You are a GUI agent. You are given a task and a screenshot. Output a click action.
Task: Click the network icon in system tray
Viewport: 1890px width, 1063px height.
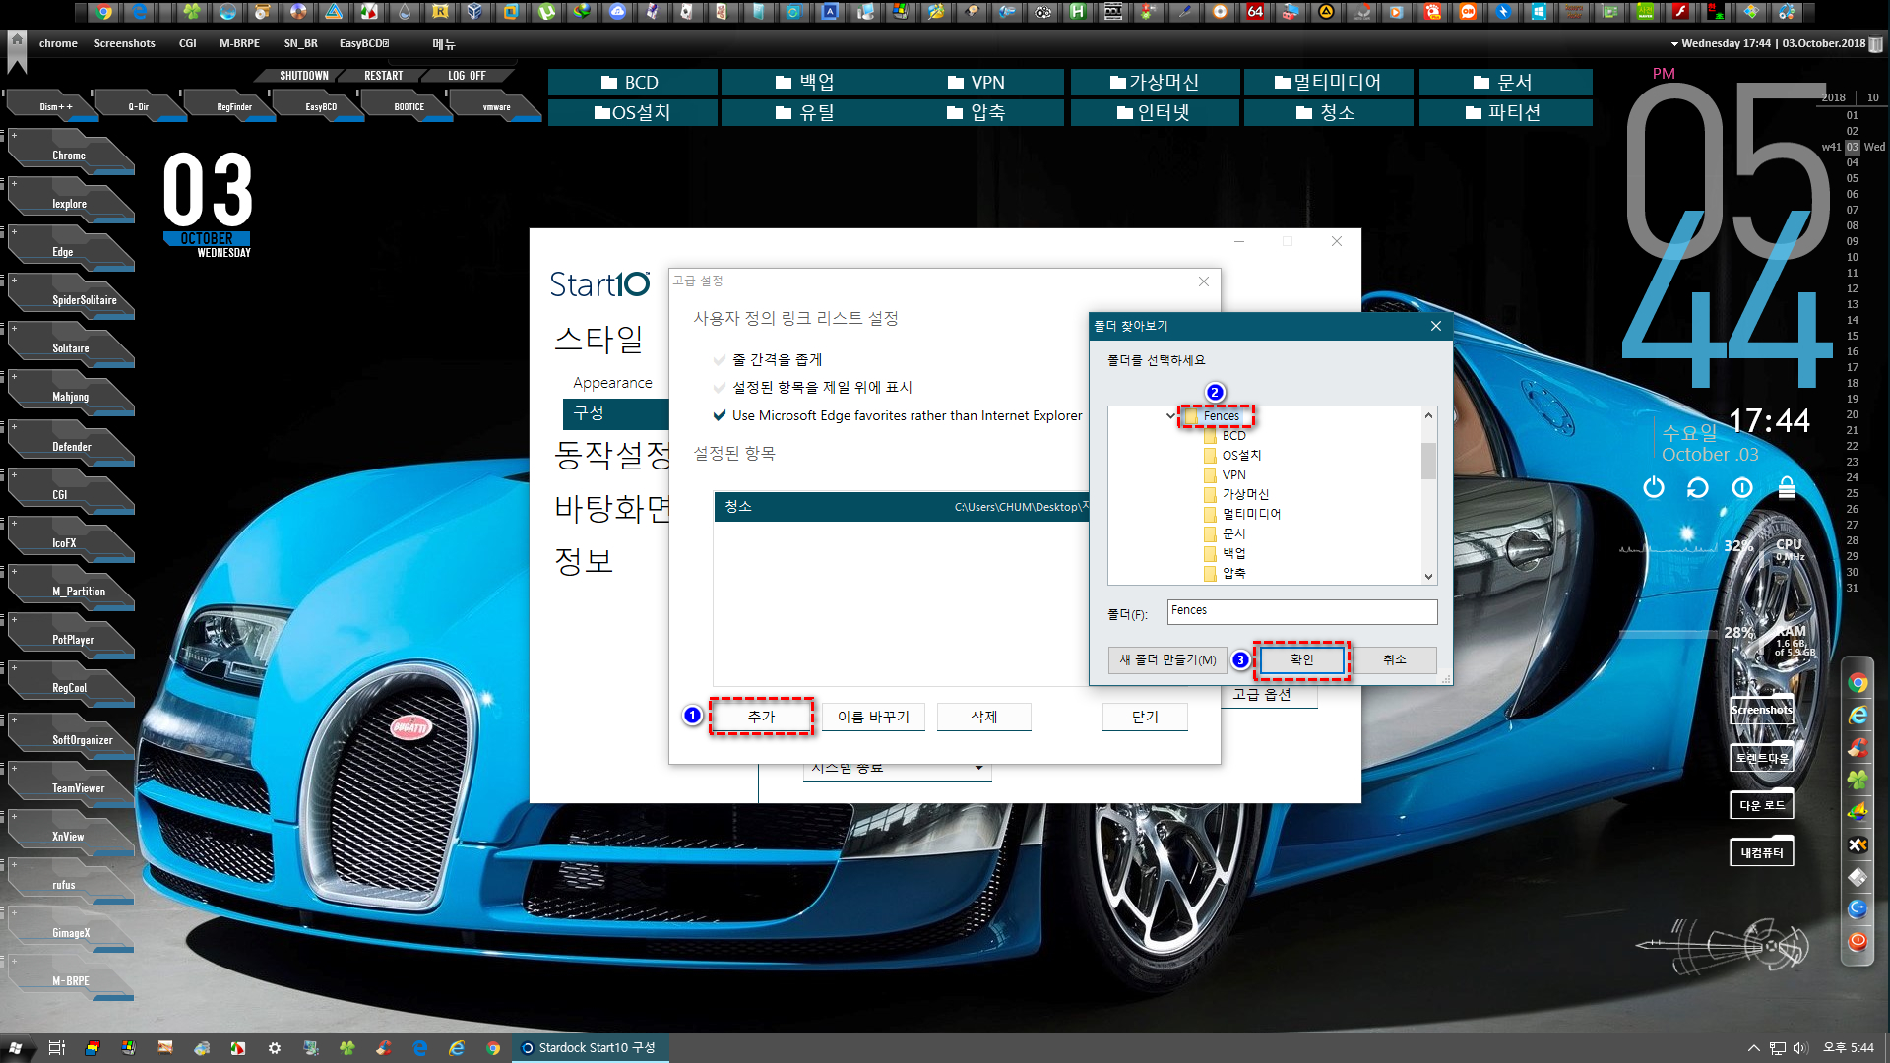click(x=1778, y=1048)
